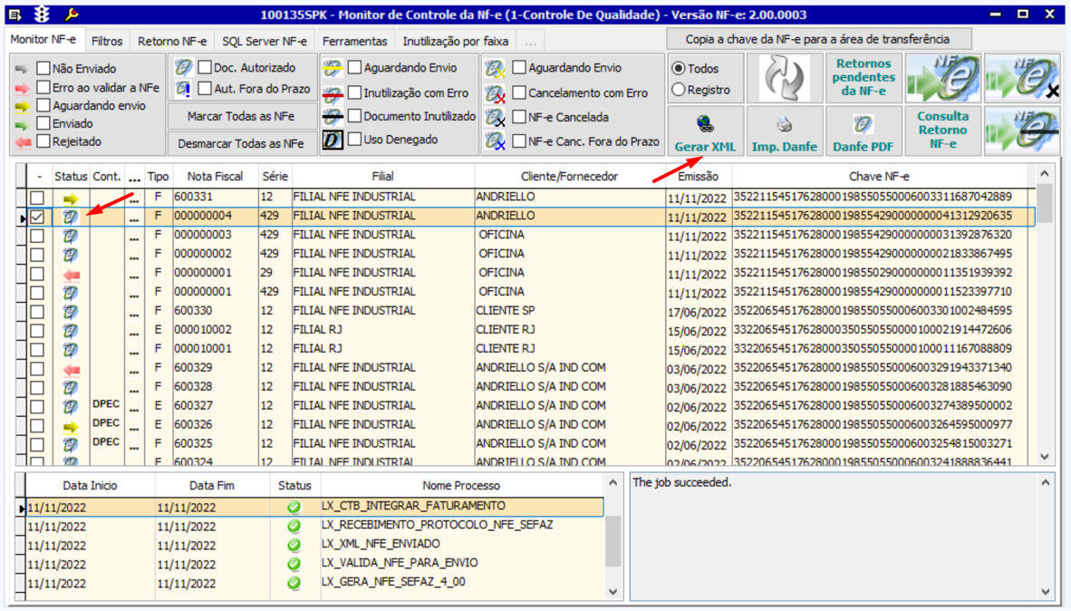Click the gray refresh arrows icon
The height and width of the screenshot is (611, 1071).
pos(784,78)
